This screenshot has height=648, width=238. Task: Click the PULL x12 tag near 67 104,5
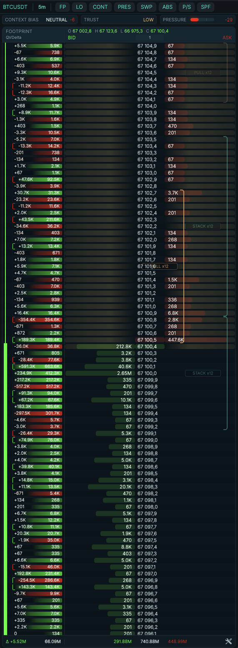pyautogui.click(x=203, y=73)
